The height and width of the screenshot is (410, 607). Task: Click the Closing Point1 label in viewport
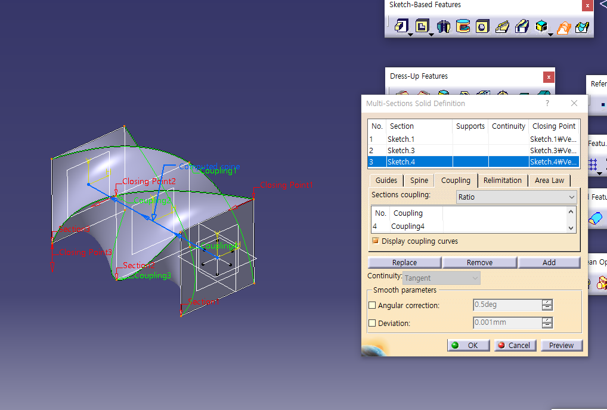(286, 185)
